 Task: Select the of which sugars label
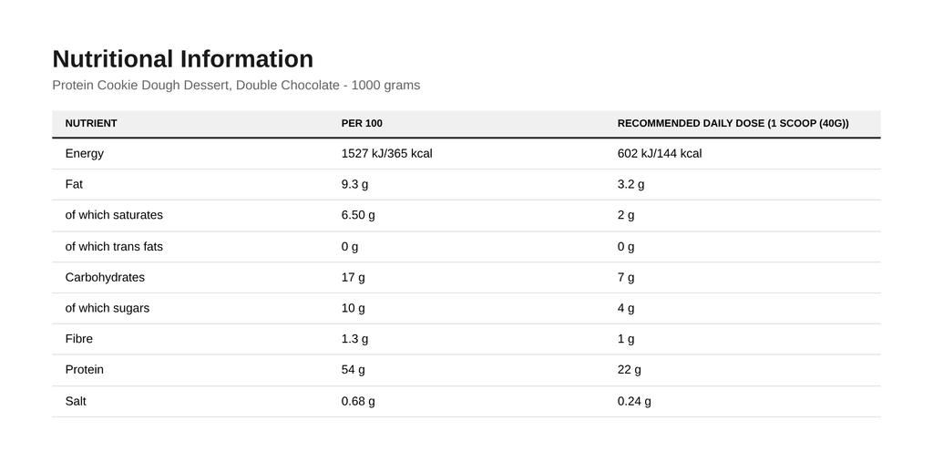108,308
